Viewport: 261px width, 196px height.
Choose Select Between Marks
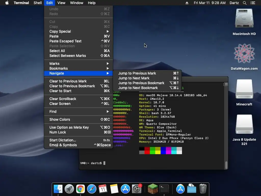(79, 55)
